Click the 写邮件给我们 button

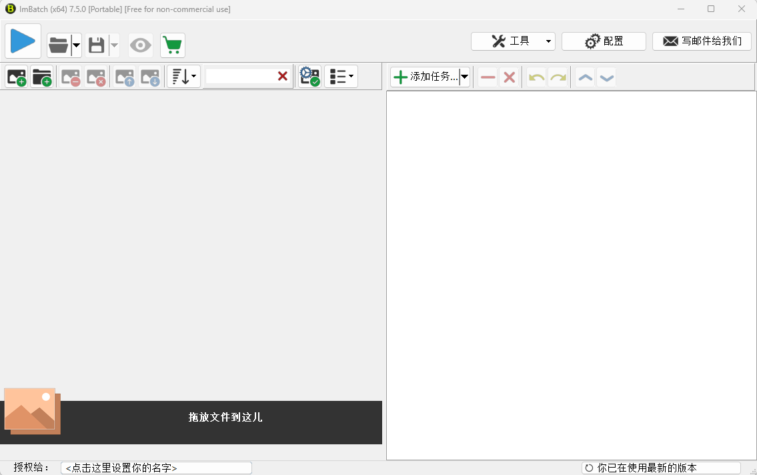click(x=702, y=41)
